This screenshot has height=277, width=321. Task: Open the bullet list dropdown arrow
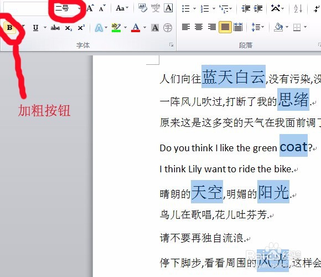click(194, 9)
